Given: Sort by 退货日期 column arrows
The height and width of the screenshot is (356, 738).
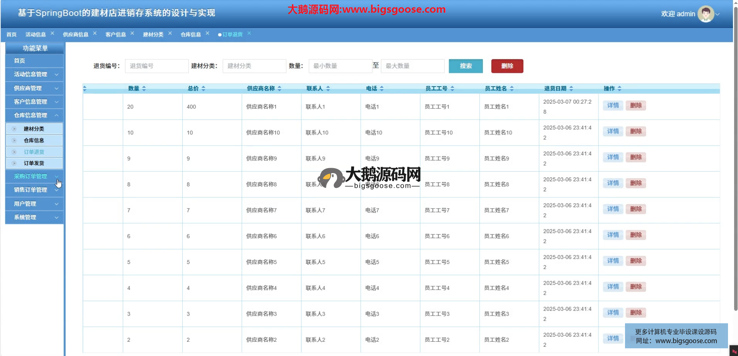Looking at the screenshot, I should pyautogui.click(x=571, y=89).
